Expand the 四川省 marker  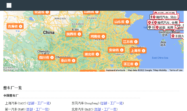click(46, 58)
